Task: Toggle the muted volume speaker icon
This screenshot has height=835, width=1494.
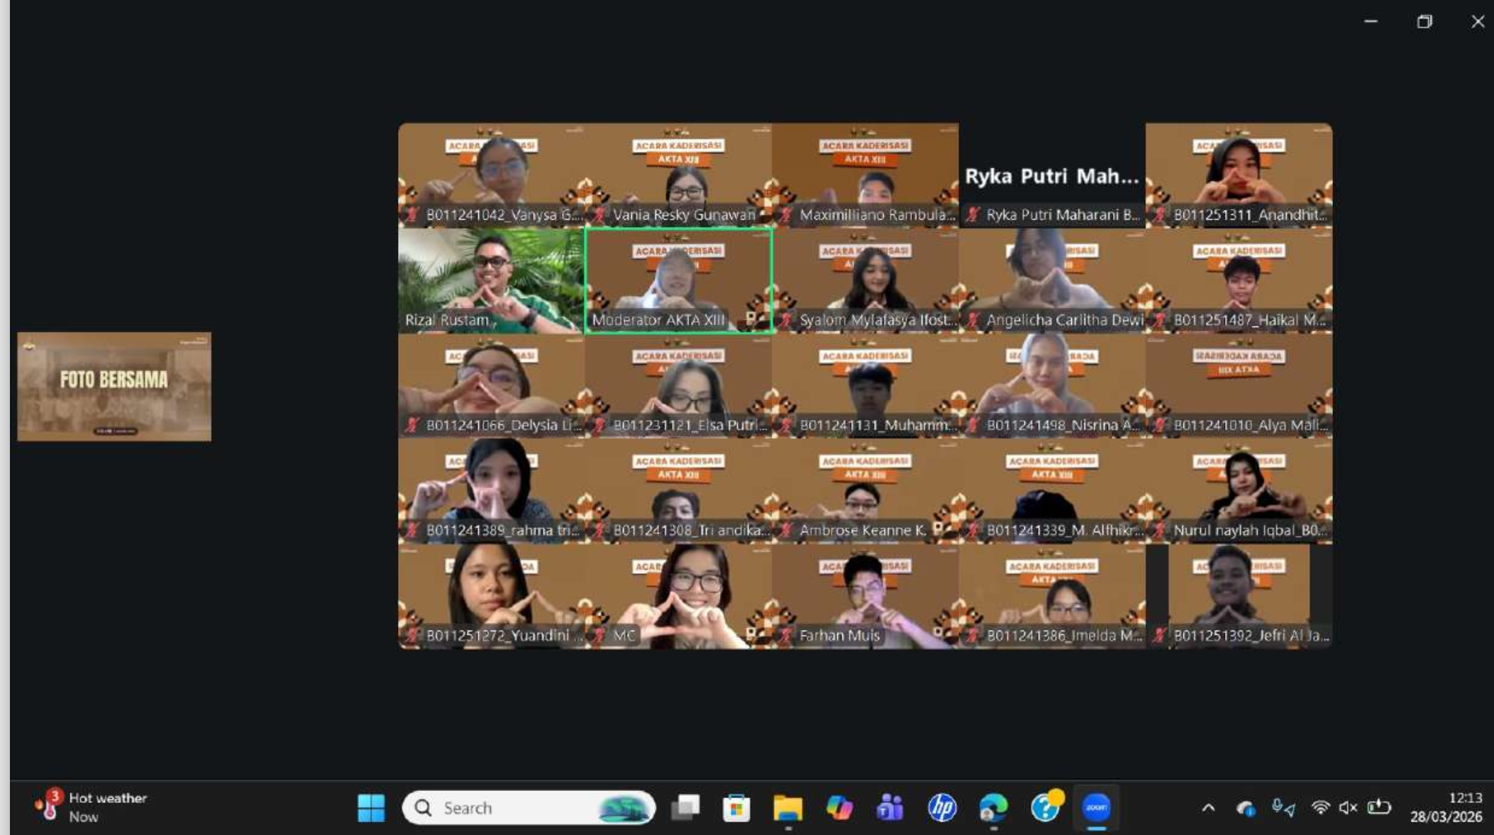Action: pyautogui.click(x=1348, y=807)
